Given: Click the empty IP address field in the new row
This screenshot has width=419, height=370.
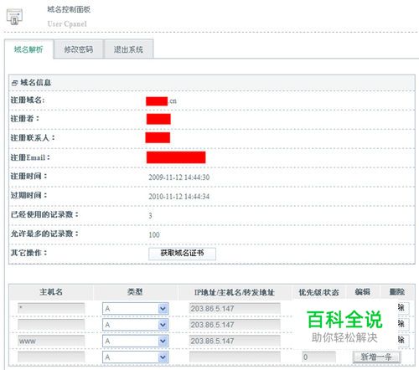Looking at the screenshot, I should tap(235, 357).
